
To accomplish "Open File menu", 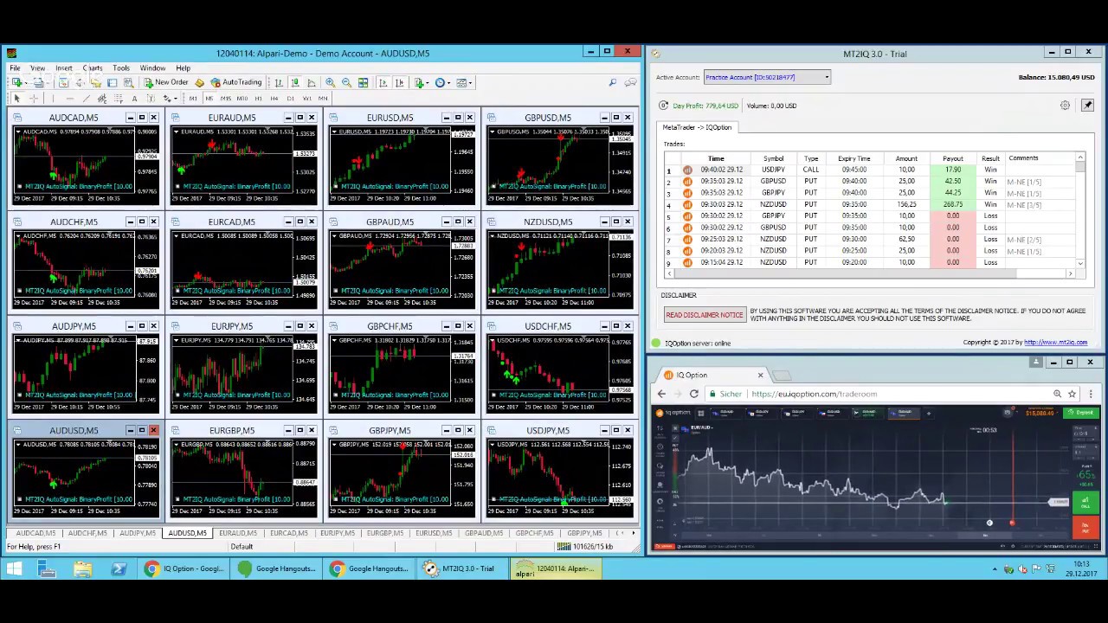I will coord(15,67).
